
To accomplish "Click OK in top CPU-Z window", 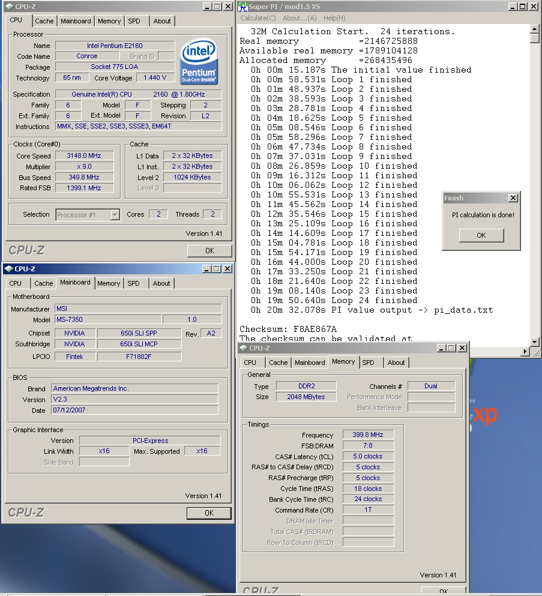I will 209,251.
